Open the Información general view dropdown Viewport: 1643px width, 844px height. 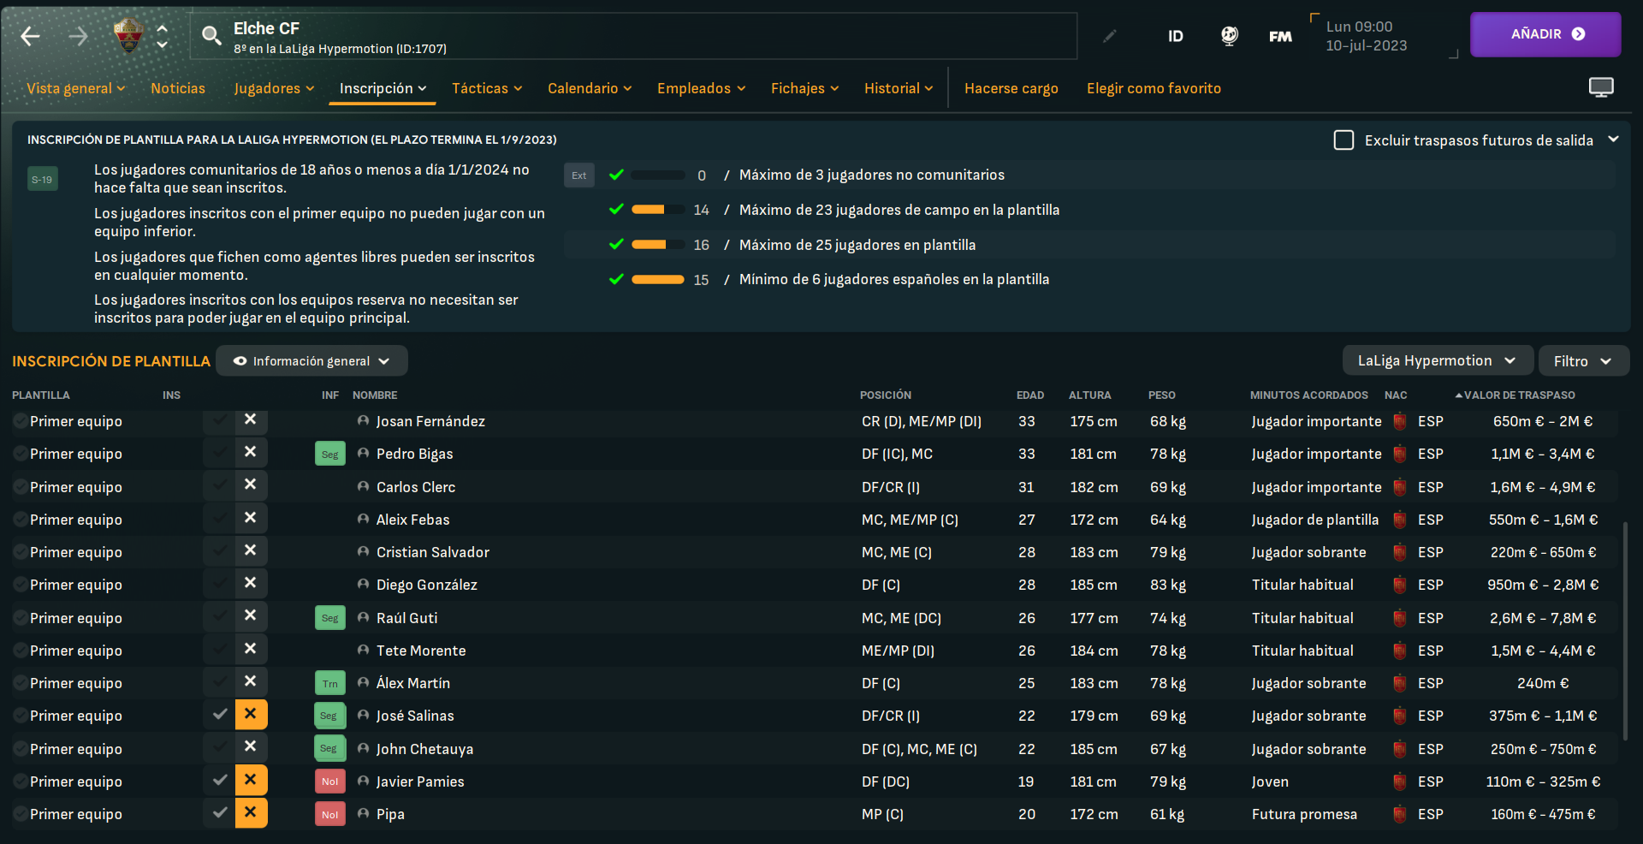311,360
